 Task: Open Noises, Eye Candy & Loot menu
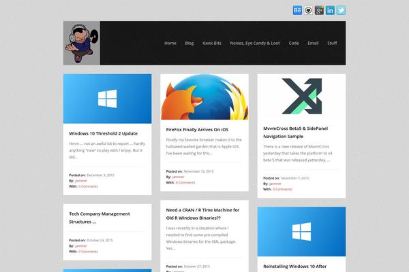(x=255, y=44)
